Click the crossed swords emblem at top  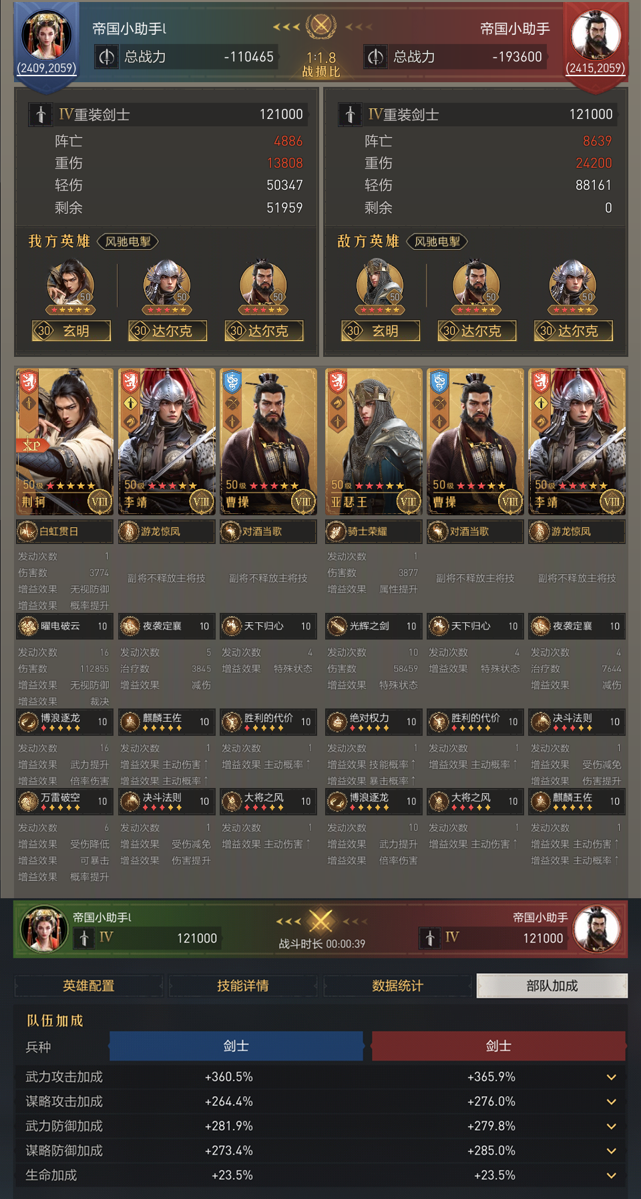(x=321, y=26)
